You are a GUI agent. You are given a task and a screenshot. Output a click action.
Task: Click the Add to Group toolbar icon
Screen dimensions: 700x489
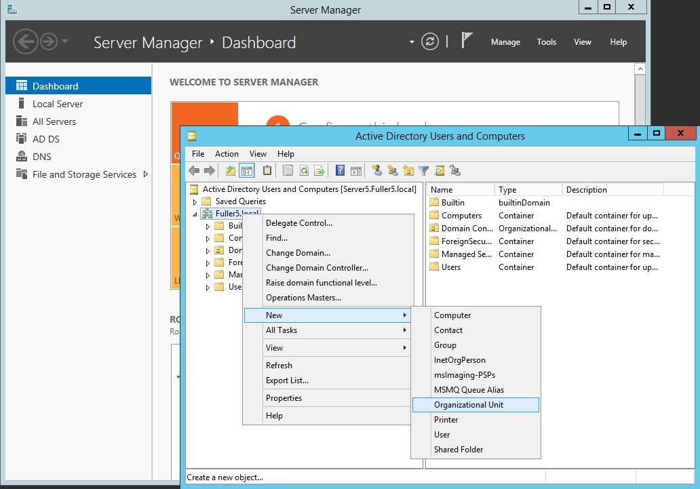[455, 171]
